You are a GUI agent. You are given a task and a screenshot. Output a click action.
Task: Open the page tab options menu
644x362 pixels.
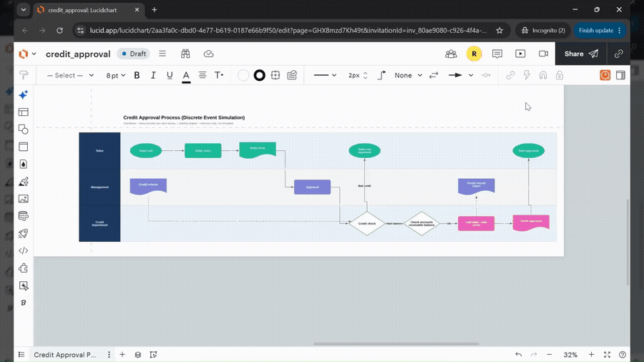pyautogui.click(x=109, y=355)
